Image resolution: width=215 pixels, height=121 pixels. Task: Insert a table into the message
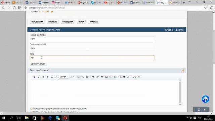point(115,77)
